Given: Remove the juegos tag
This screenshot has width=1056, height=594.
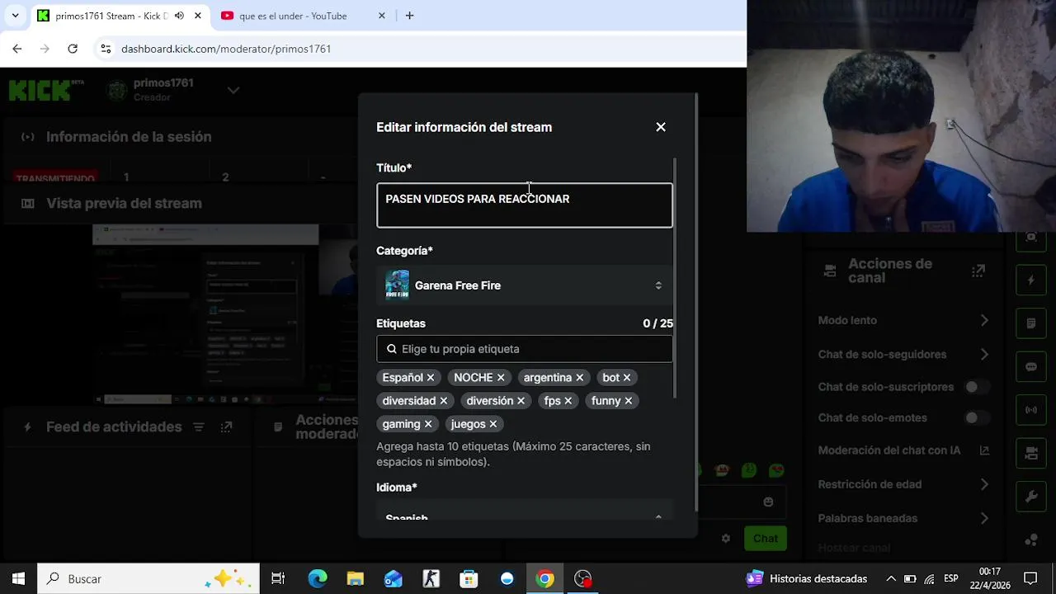Looking at the screenshot, I should coord(493,424).
